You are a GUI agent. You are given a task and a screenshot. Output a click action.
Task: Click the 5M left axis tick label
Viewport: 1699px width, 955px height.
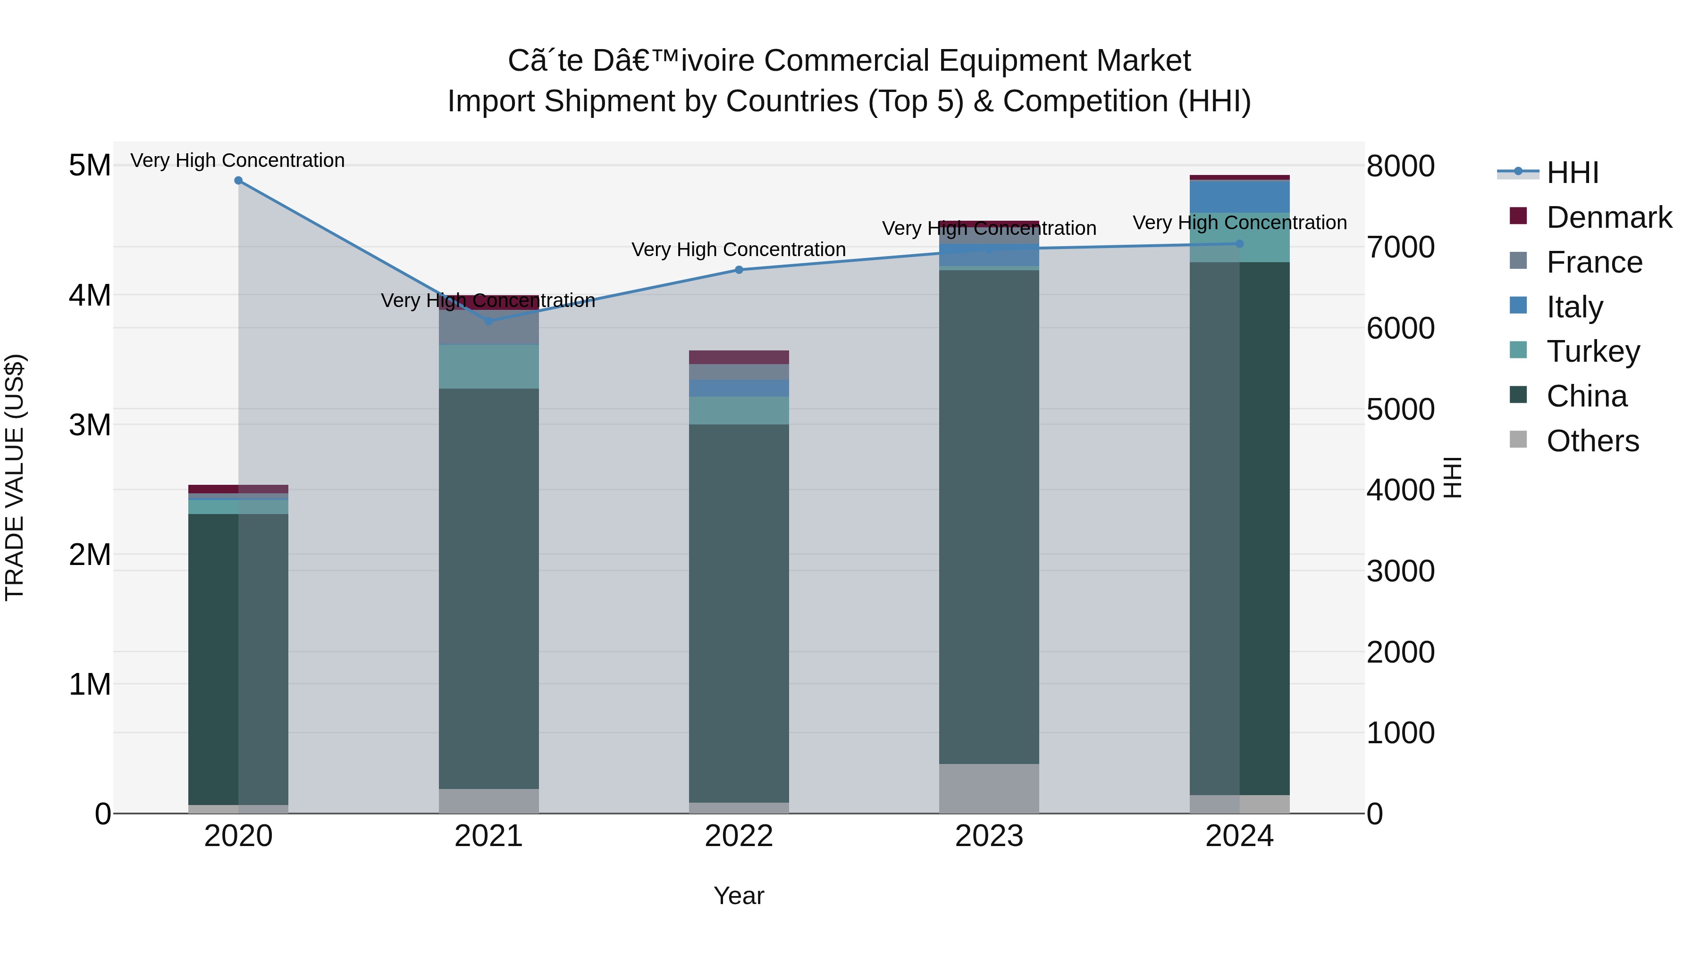pos(90,165)
